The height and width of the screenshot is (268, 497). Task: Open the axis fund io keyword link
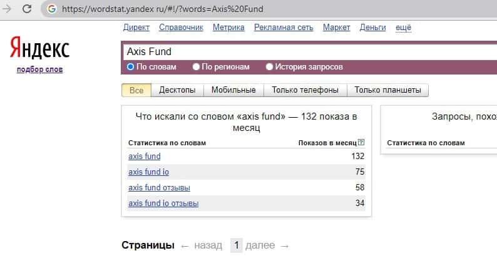tap(148, 172)
